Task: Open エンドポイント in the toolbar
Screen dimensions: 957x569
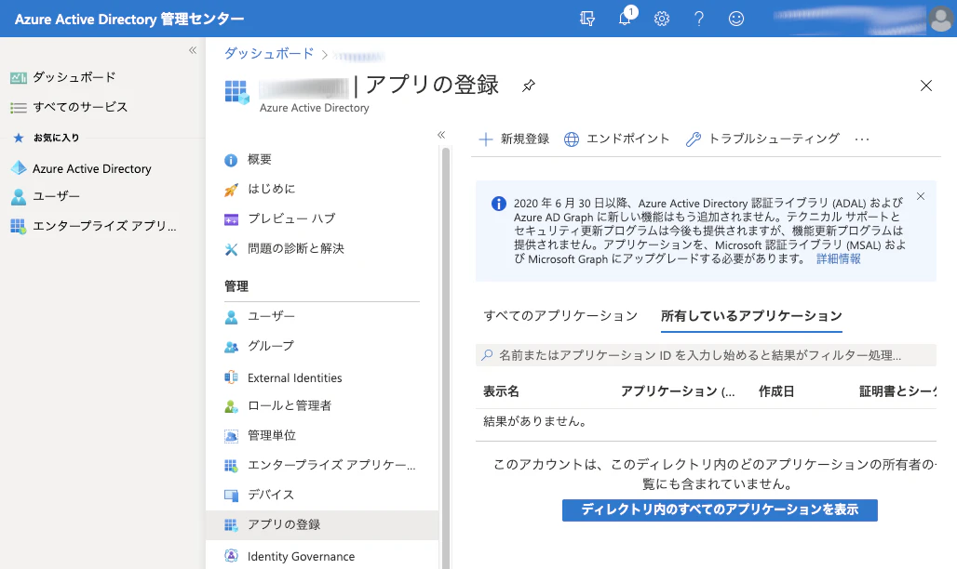Action: click(616, 139)
